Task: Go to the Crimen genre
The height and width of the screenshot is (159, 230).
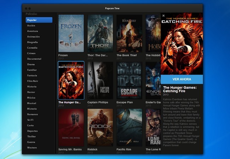Action: coord(31,53)
